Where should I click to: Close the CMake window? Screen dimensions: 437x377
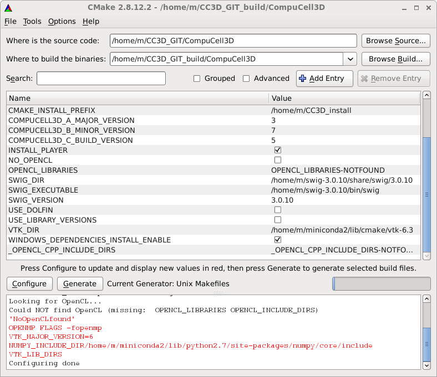tap(428, 7)
